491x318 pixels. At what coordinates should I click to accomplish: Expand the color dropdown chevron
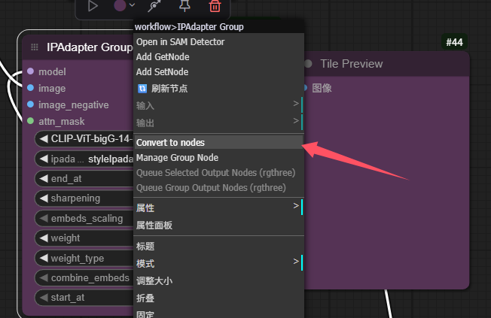132,5
